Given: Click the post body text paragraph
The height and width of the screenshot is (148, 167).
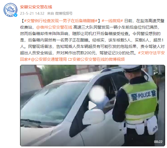Looking at the screenshot, I should [92, 40].
